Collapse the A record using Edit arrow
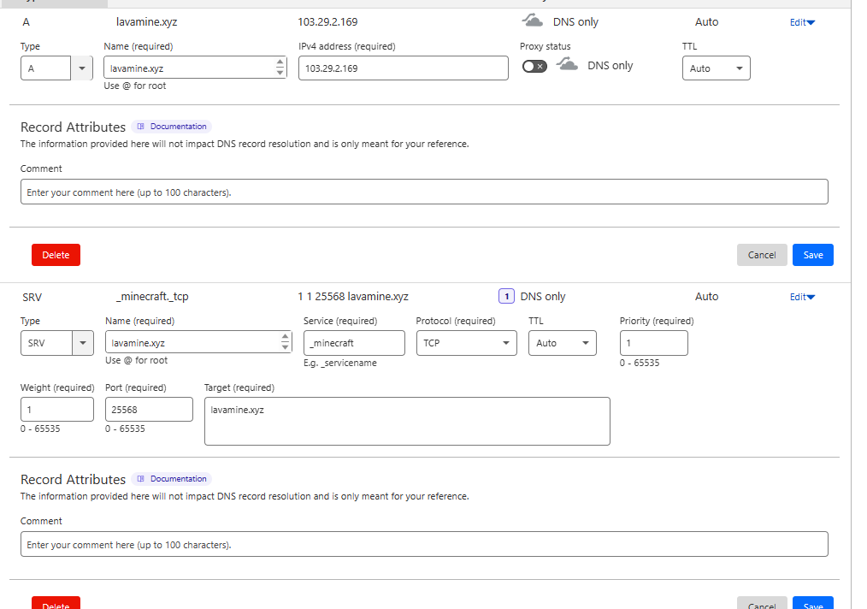This screenshot has height=609, width=867. pyautogui.click(x=802, y=22)
